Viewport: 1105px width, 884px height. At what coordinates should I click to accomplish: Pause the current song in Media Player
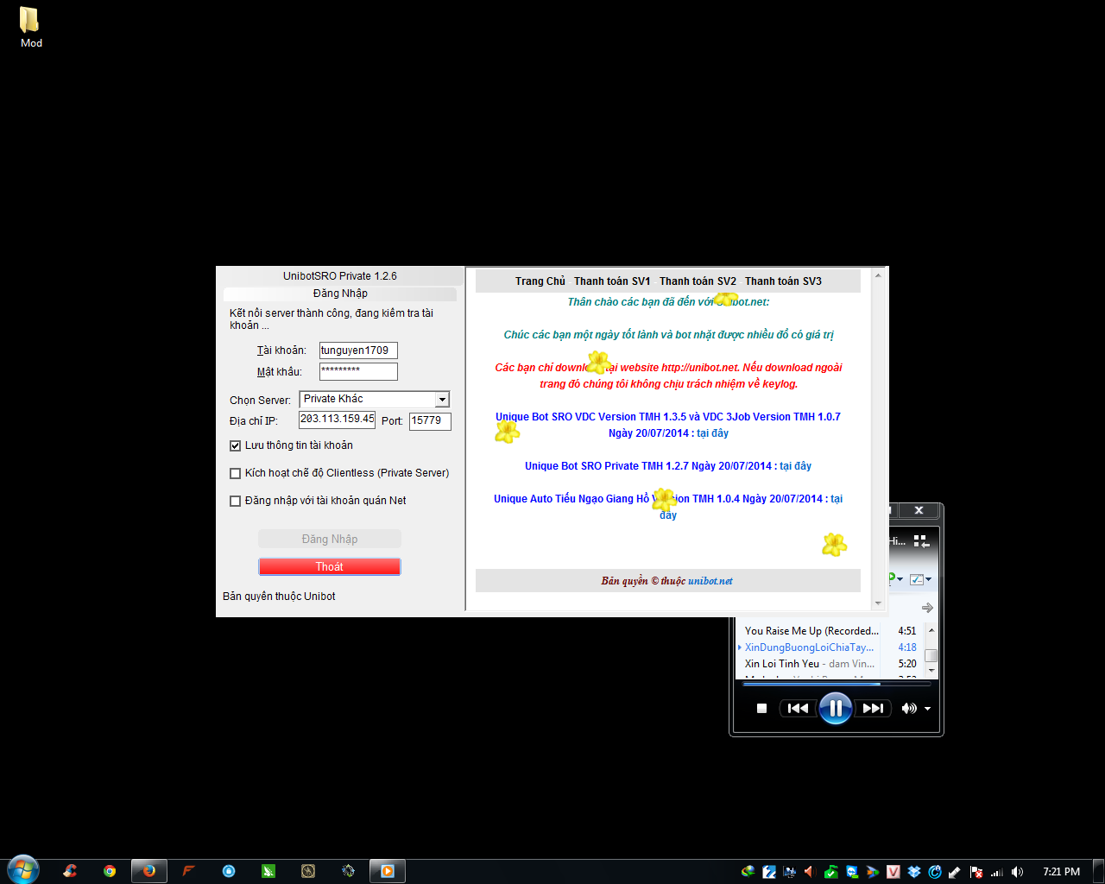pyautogui.click(x=836, y=708)
